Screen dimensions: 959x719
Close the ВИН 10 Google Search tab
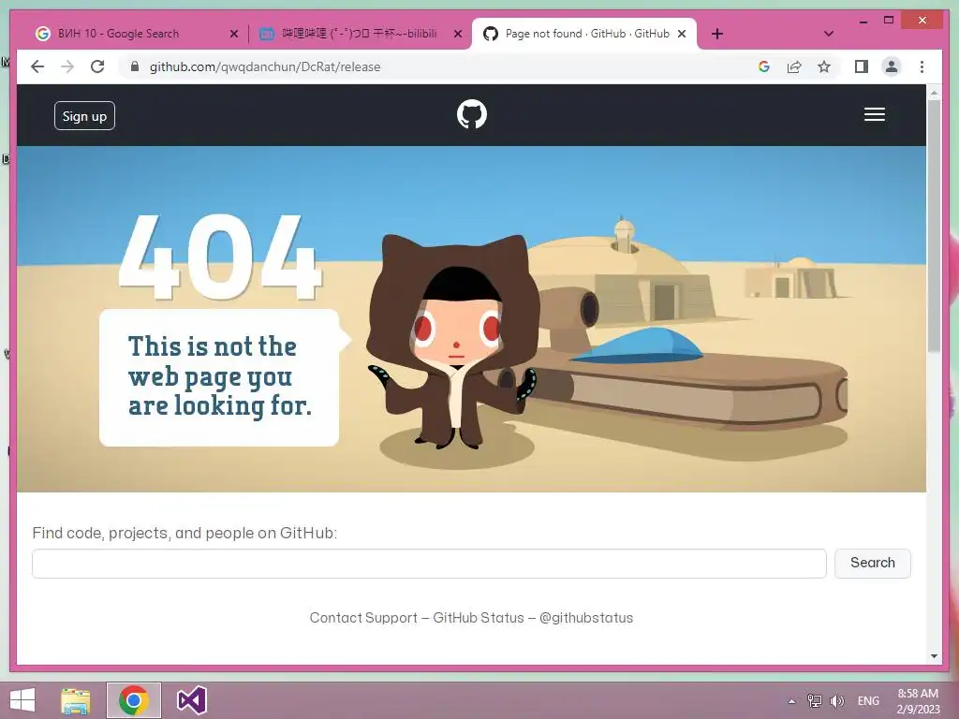(233, 35)
